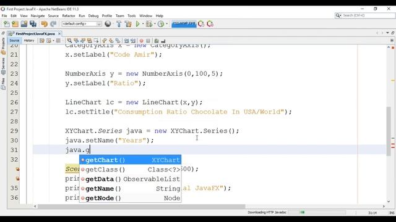Select the FirstProjectJavaFX.java tab

coord(35,33)
